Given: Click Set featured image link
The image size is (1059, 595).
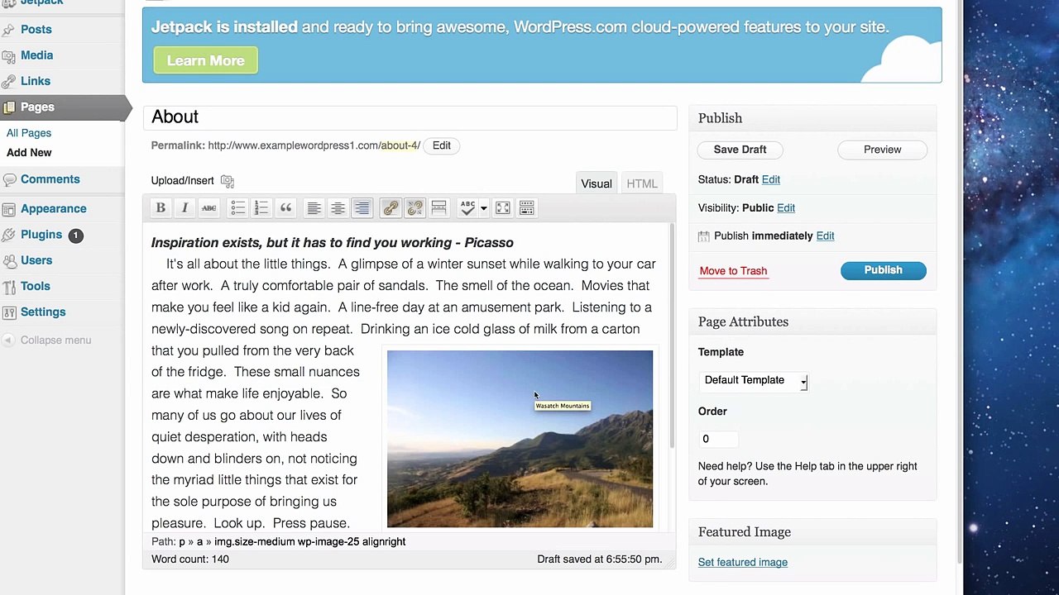Looking at the screenshot, I should (x=742, y=562).
